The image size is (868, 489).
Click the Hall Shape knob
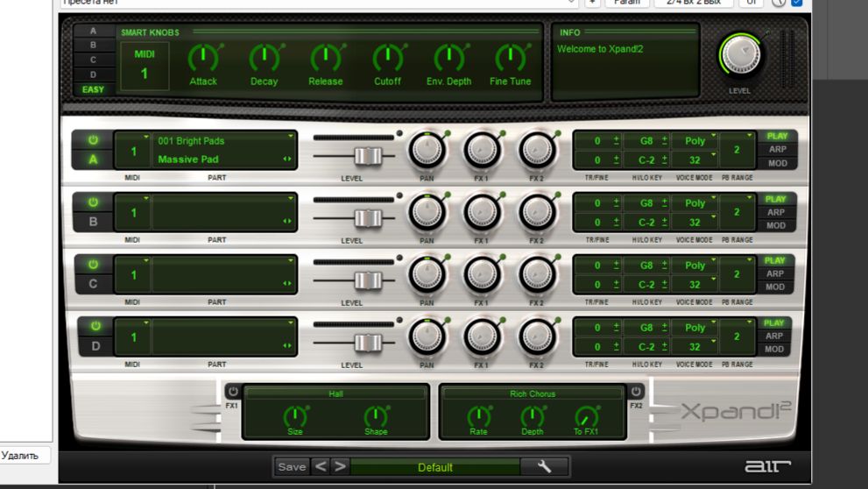pyautogui.click(x=376, y=416)
